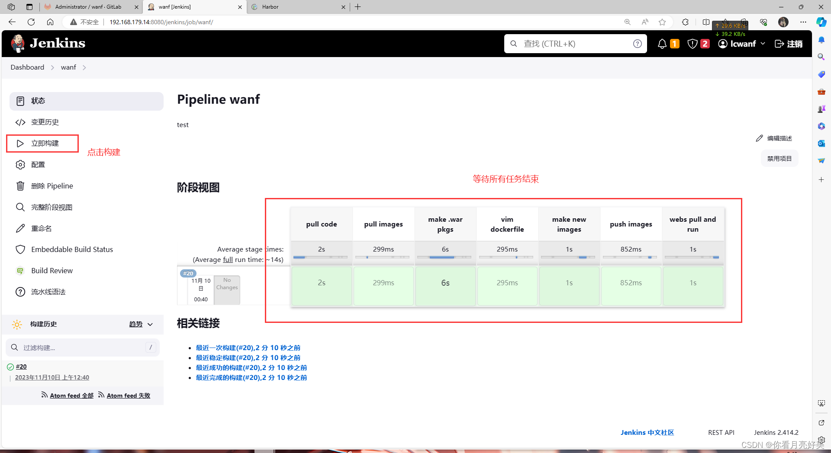Viewport: 831px width, 453px height.
Task: Click the No Changes box
Action: 227,290
